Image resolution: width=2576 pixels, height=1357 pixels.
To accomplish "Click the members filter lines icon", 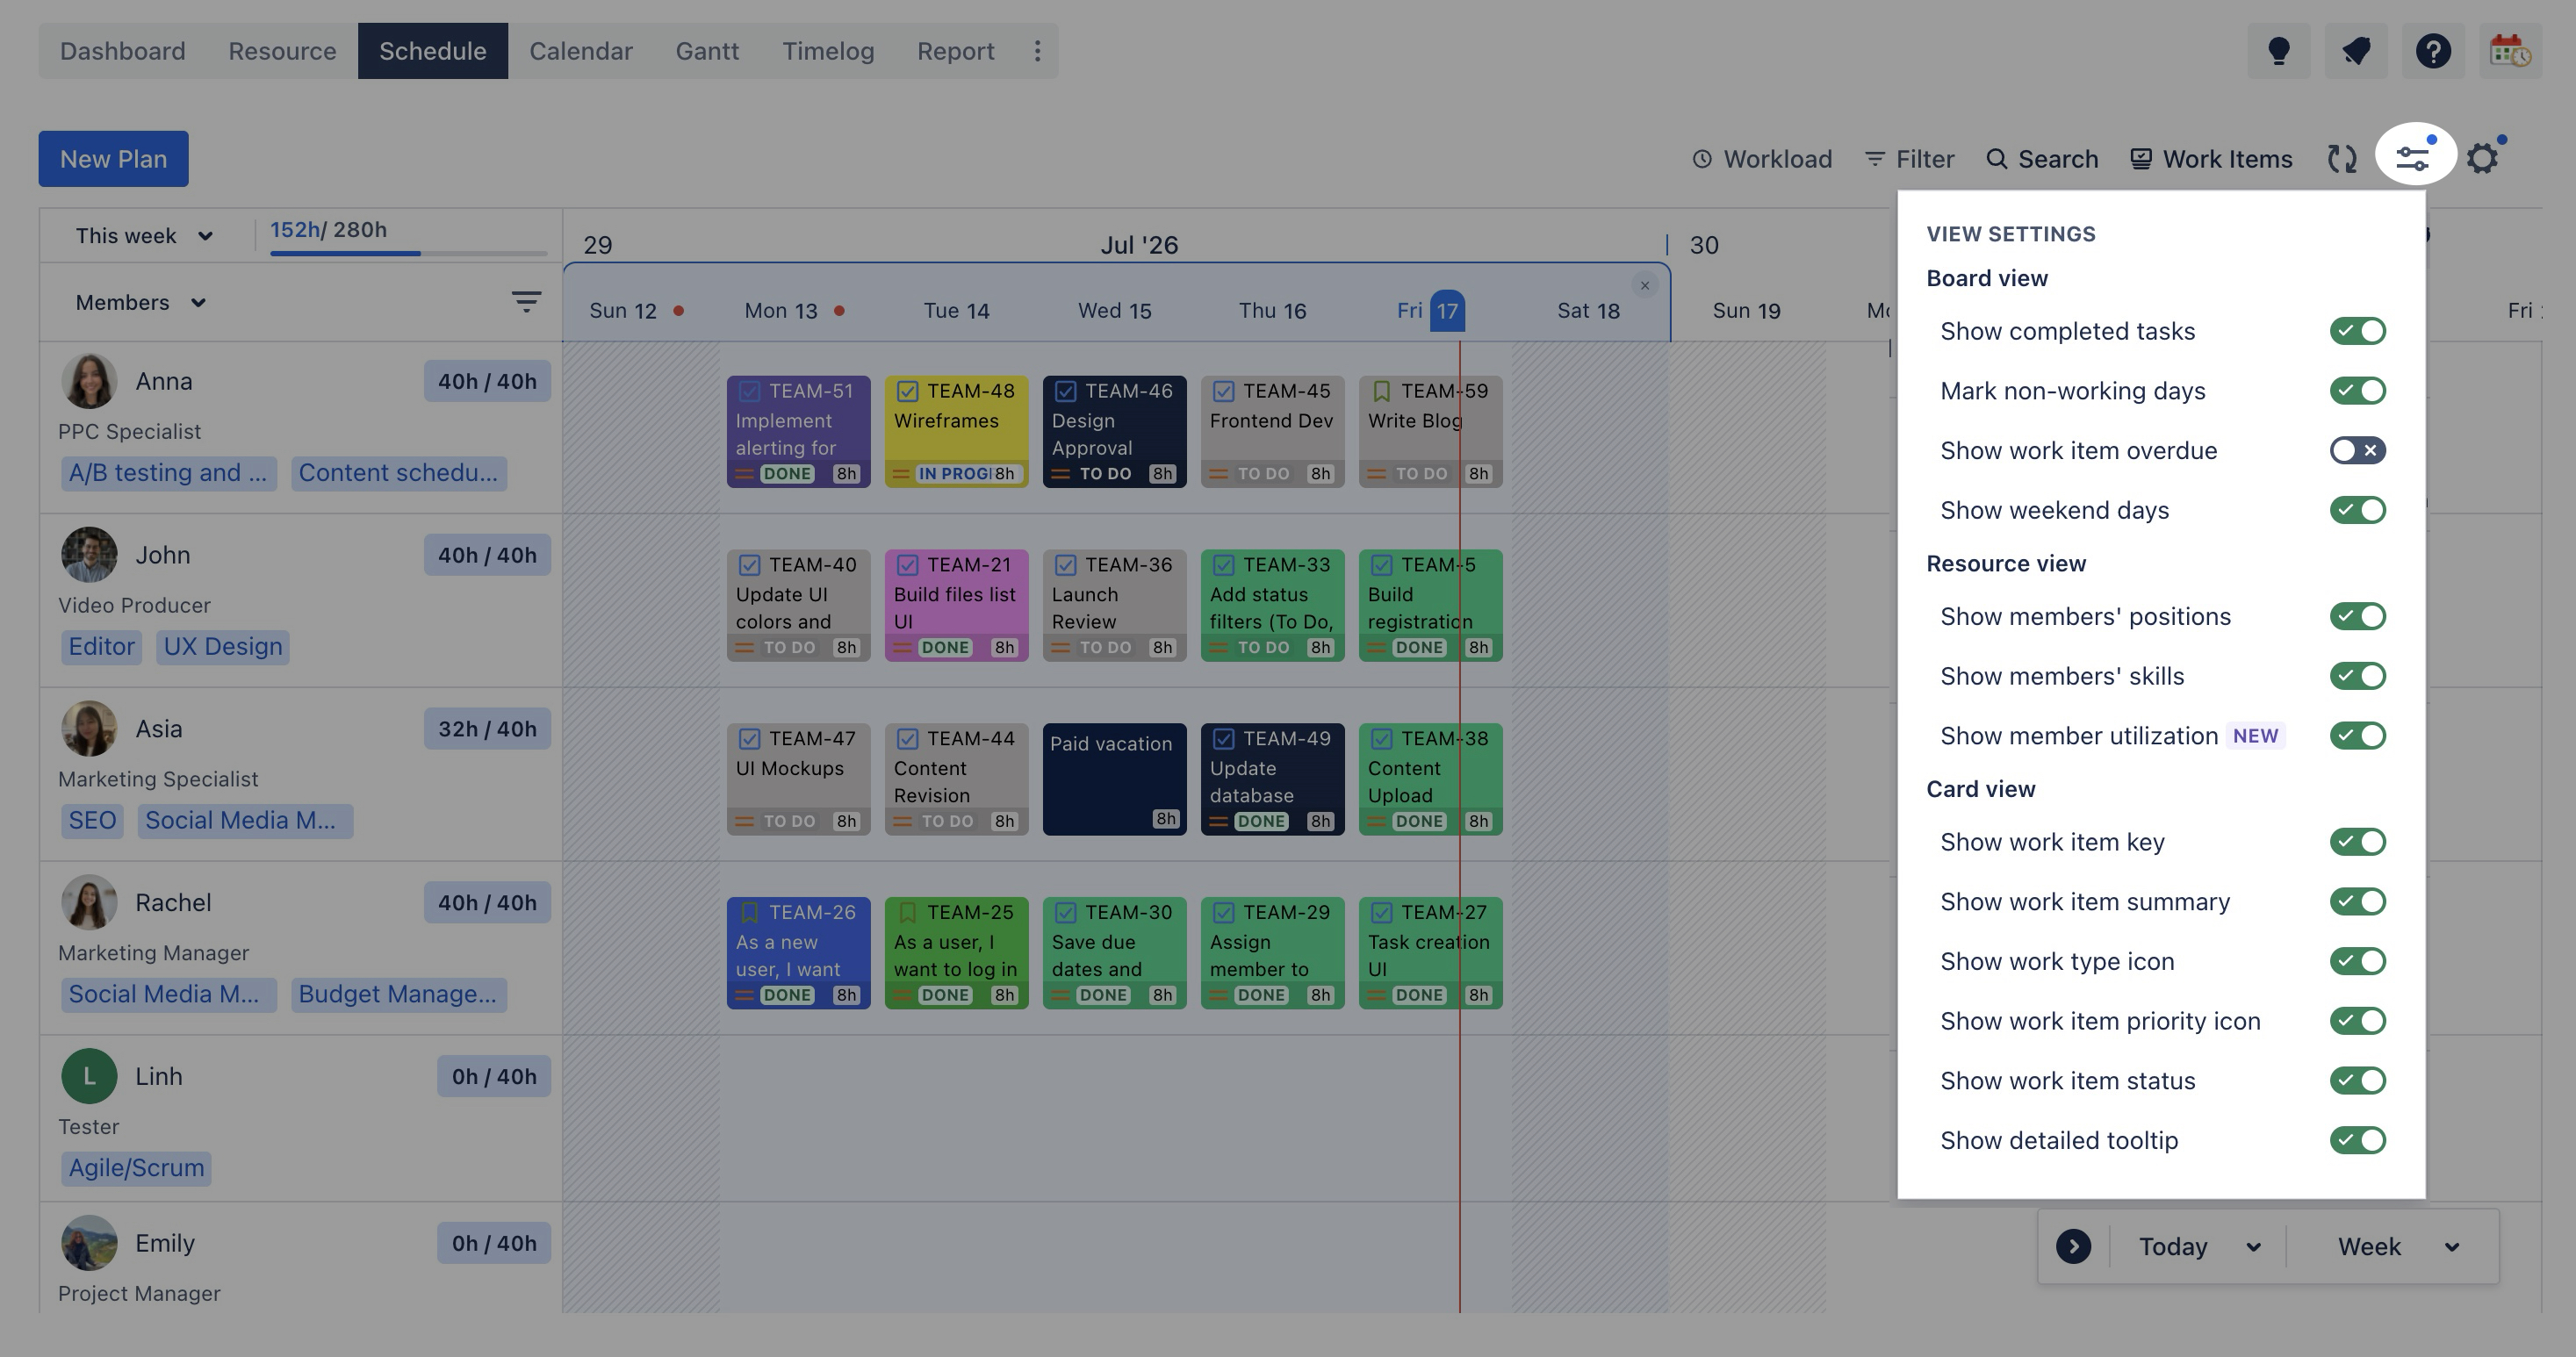I will 526,302.
